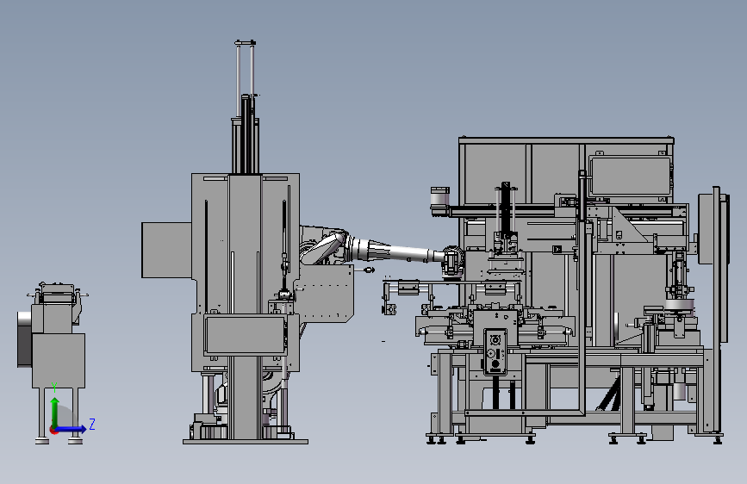Click the "Z" axis label text
The width and height of the screenshot is (747, 484).
coord(92,424)
